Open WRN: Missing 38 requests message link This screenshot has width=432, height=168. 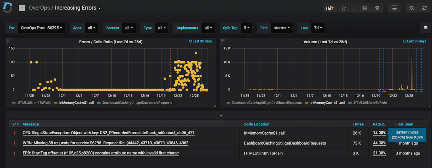[106, 143]
